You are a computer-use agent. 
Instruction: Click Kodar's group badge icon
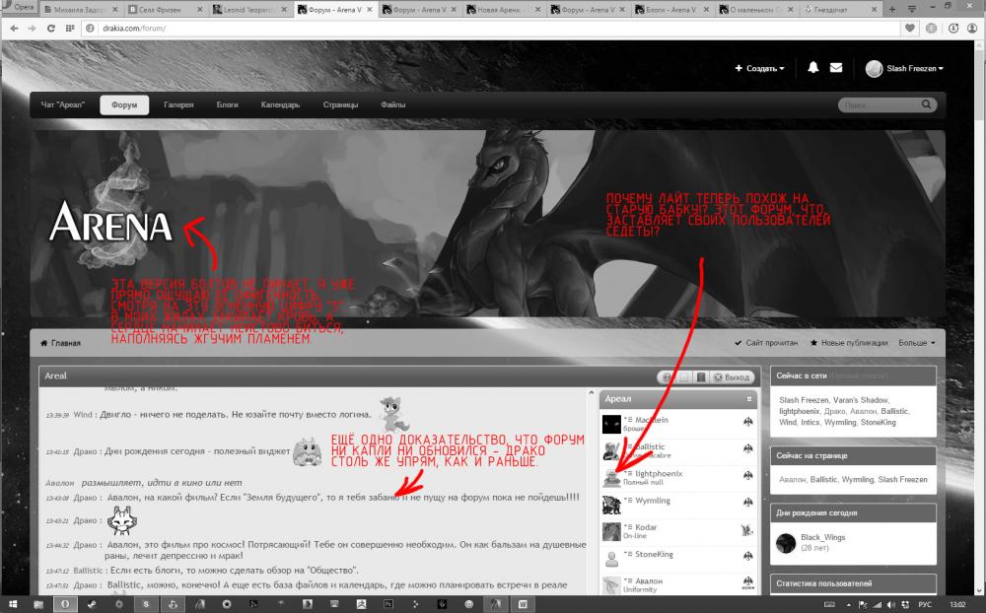click(747, 529)
